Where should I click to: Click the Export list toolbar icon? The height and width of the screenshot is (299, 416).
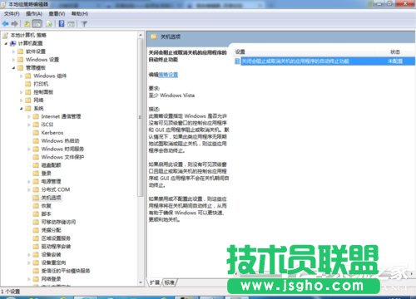(49, 24)
